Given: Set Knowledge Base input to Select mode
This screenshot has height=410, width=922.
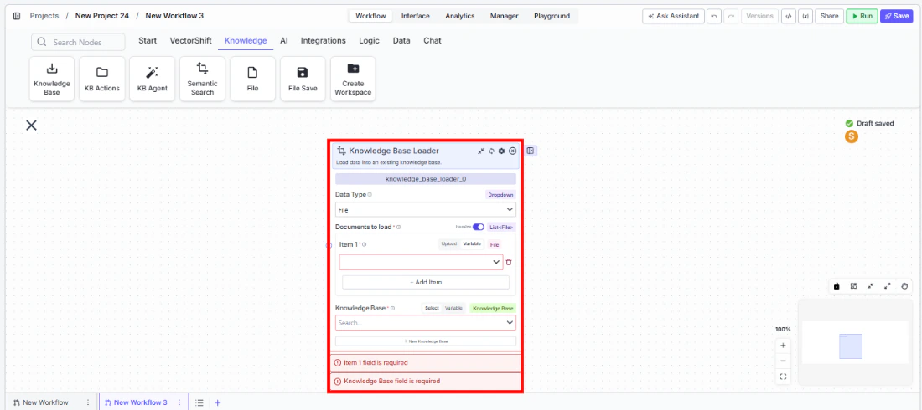Looking at the screenshot, I should click(x=432, y=308).
